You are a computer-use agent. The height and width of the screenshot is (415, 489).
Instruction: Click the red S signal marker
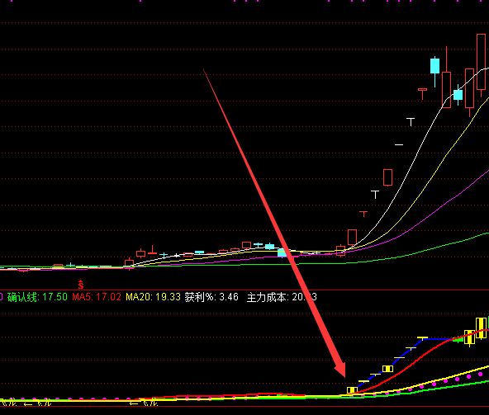pyautogui.click(x=81, y=285)
